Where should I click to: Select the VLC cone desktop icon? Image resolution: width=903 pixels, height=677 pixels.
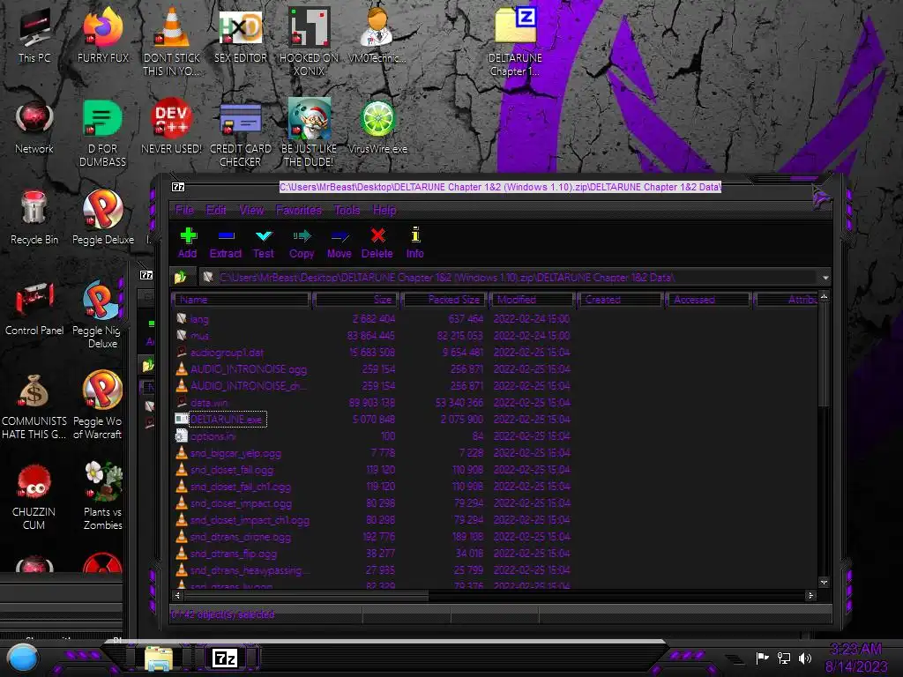pos(171,41)
